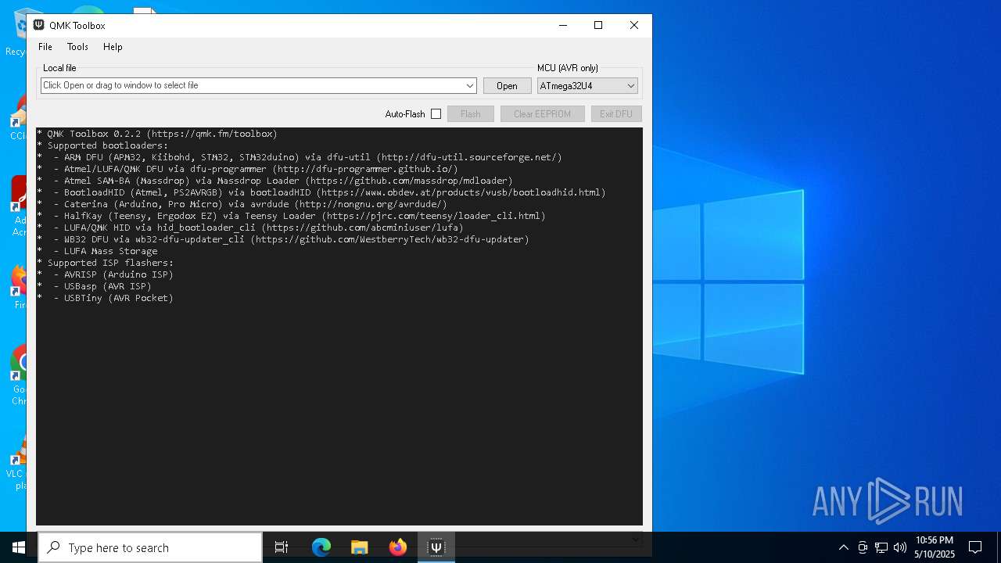Screen dimensions: 1001x563
Task: Open the taskbar clock and date
Action: (935, 547)
